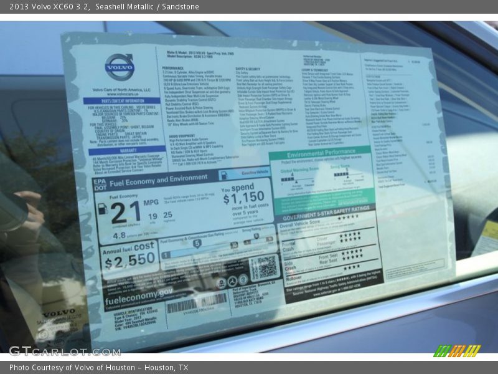Viewport: 498px width, 374px height.
Task: Click the city MPG value 19
Action: [x=153, y=216]
